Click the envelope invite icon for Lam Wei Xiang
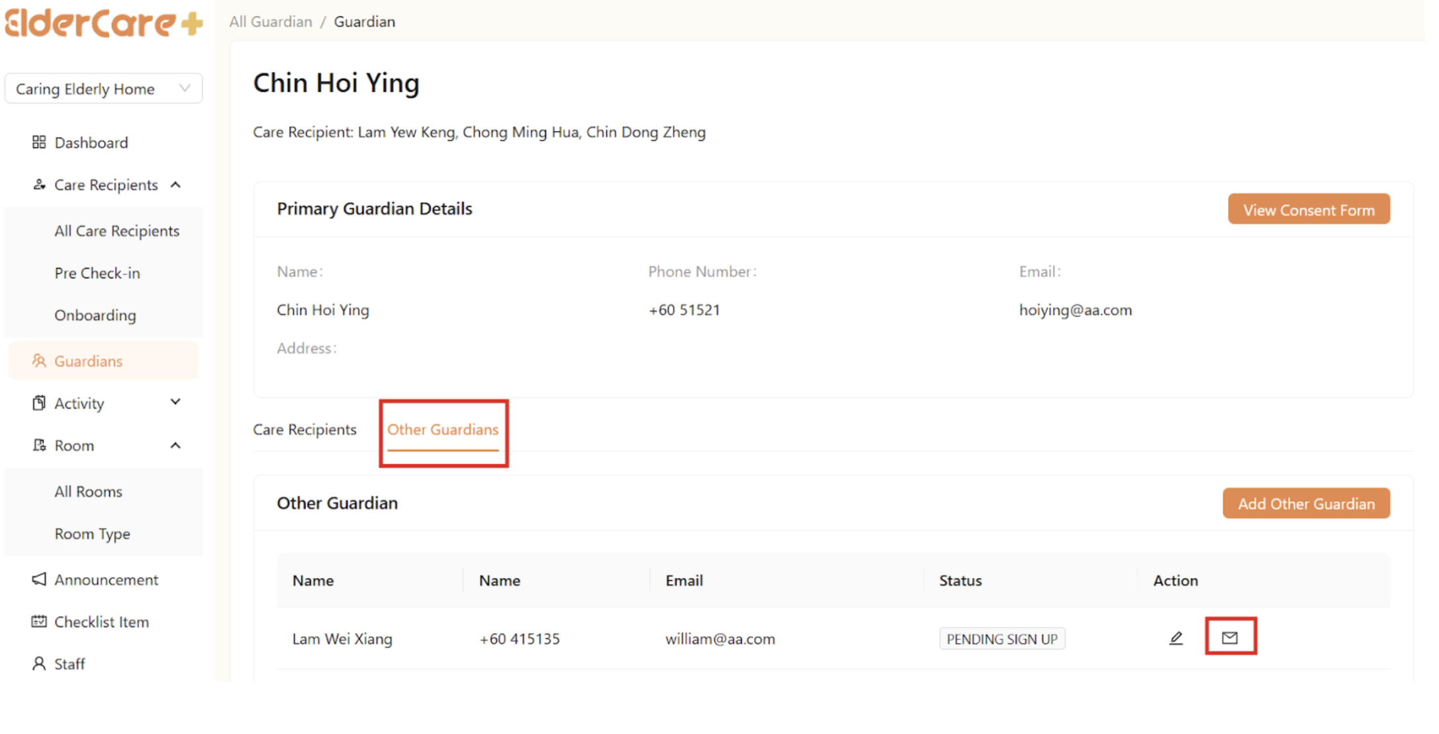This screenshot has width=1439, height=734. pyautogui.click(x=1230, y=637)
